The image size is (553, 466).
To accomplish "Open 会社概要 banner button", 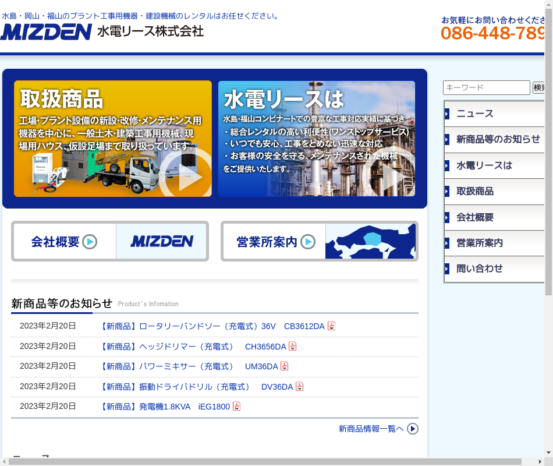I will (x=110, y=241).
